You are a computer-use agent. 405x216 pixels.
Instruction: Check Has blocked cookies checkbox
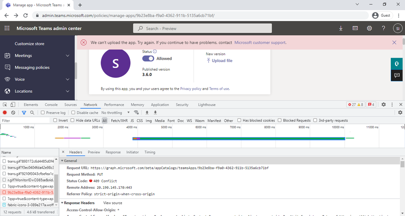(239, 120)
